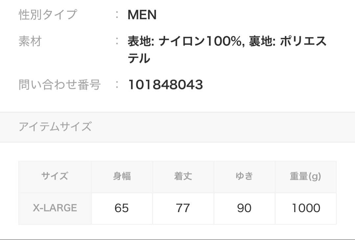The width and height of the screenshot is (355, 240).
Task: Click the 77 garment length value
Action: (x=183, y=208)
